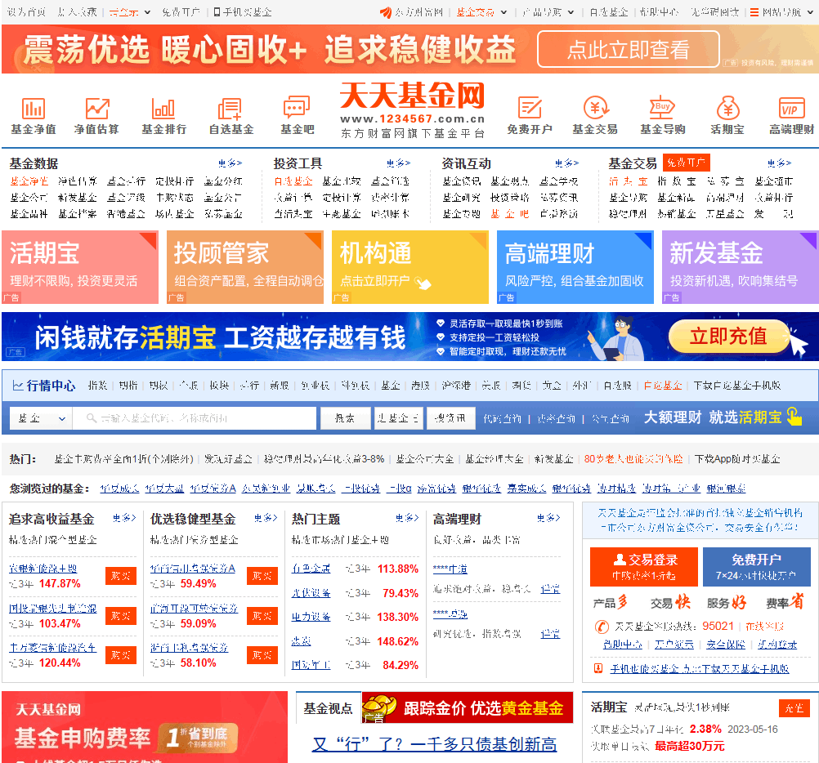Open the 高端理财 VIP card icon
Viewport: 819px width, 763px height.
(791, 108)
